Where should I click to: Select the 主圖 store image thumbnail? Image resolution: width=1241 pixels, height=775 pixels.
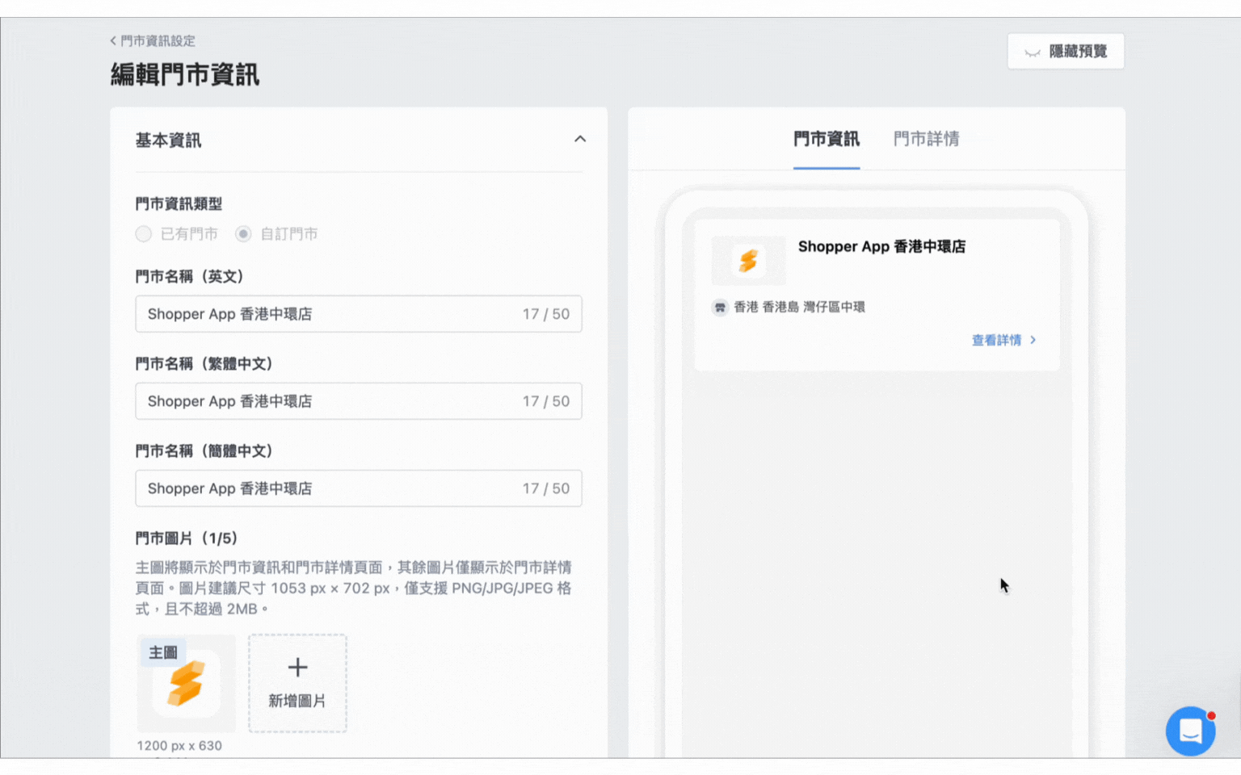186,683
